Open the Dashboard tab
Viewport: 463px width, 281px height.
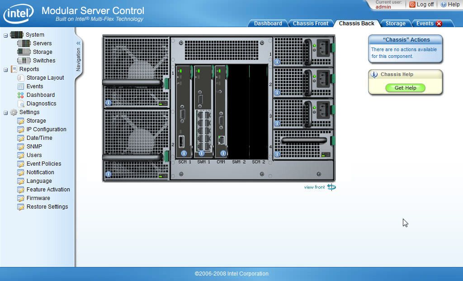pyautogui.click(x=268, y=23)
